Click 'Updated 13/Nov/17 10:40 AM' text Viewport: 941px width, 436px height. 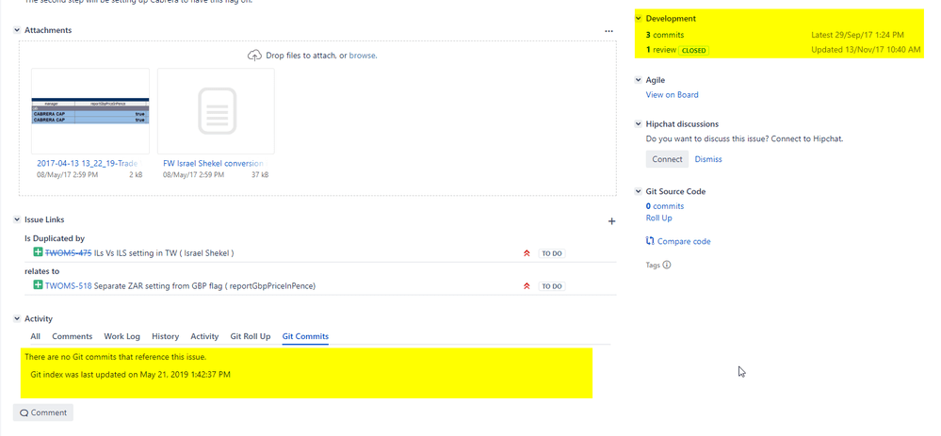point(866,50)
